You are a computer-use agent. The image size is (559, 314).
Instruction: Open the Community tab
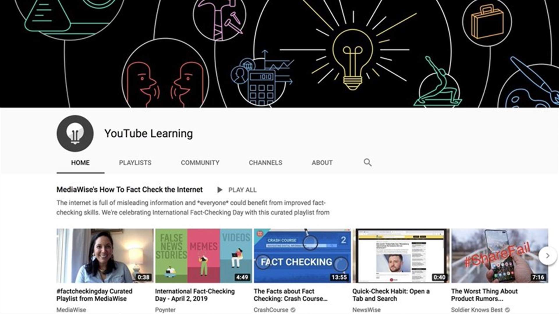tap(200, 163)
